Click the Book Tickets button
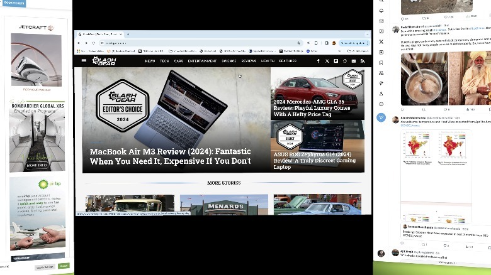Image resolution: width=491 pixels, height=275 pixels. click(x=14, y=3)
